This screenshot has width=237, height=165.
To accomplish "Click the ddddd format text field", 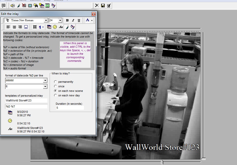I will 24,80.
